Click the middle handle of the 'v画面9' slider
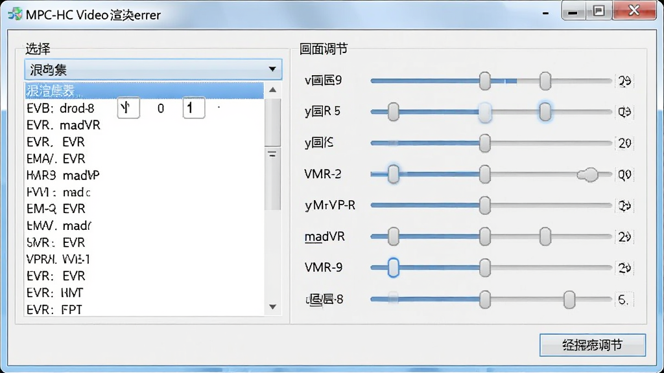Screen dimensions: 664x373 click(485, 81)
